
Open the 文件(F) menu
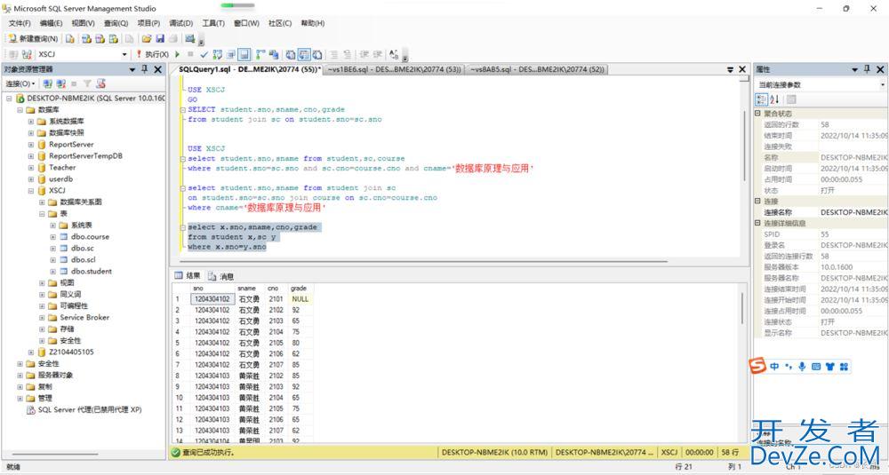[x=20, y=23]
